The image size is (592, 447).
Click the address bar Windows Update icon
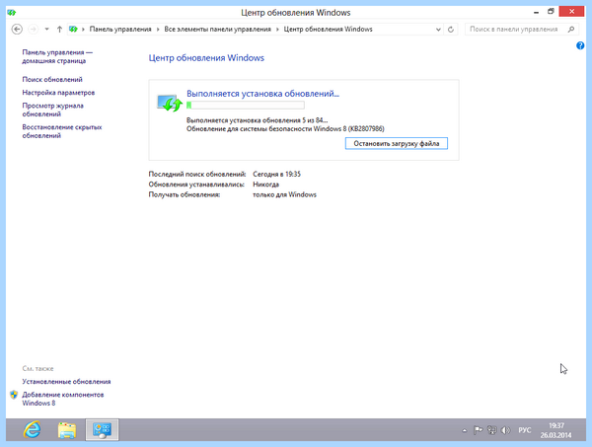(x=73, y=29)
